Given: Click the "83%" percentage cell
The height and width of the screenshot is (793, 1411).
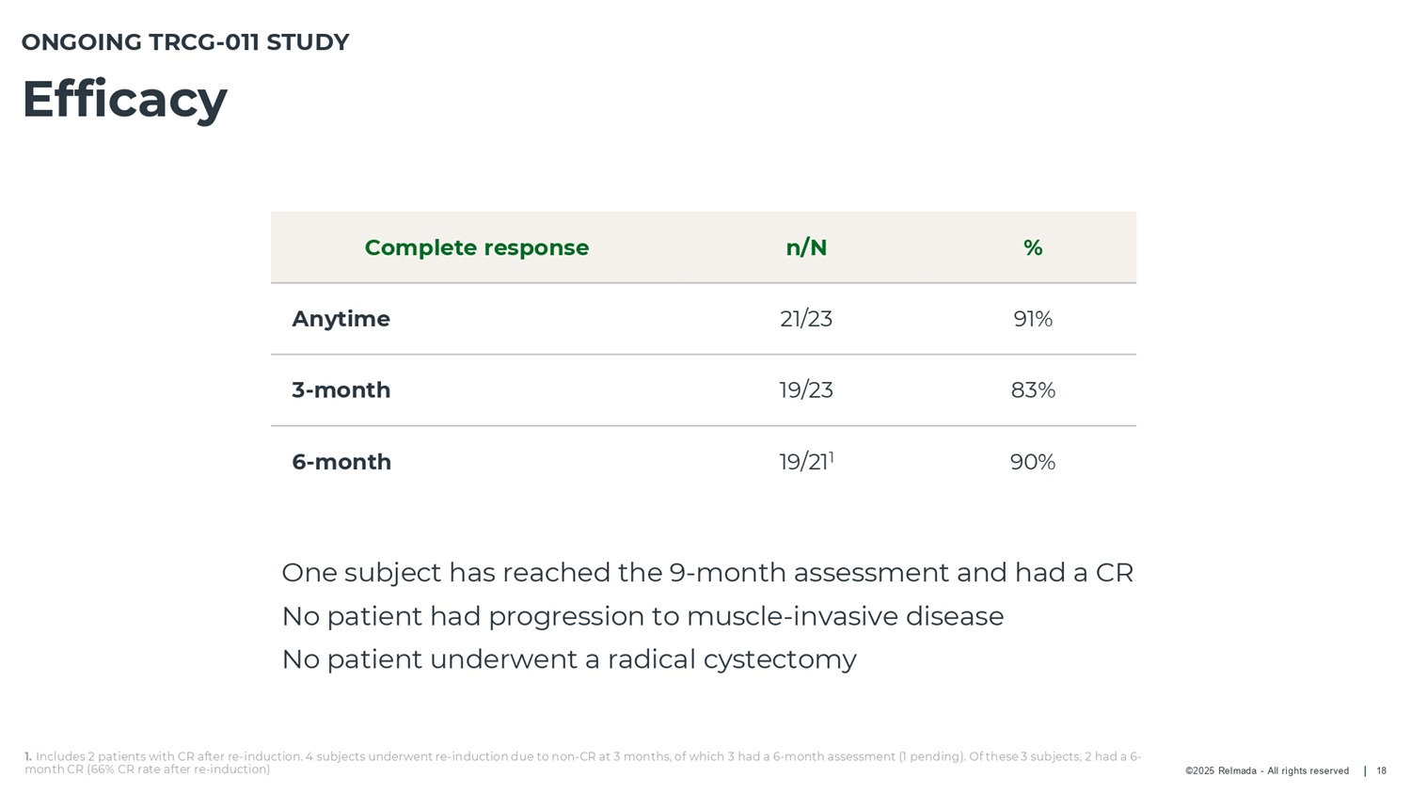Looking at the screenshot, I should [1032, 390].
